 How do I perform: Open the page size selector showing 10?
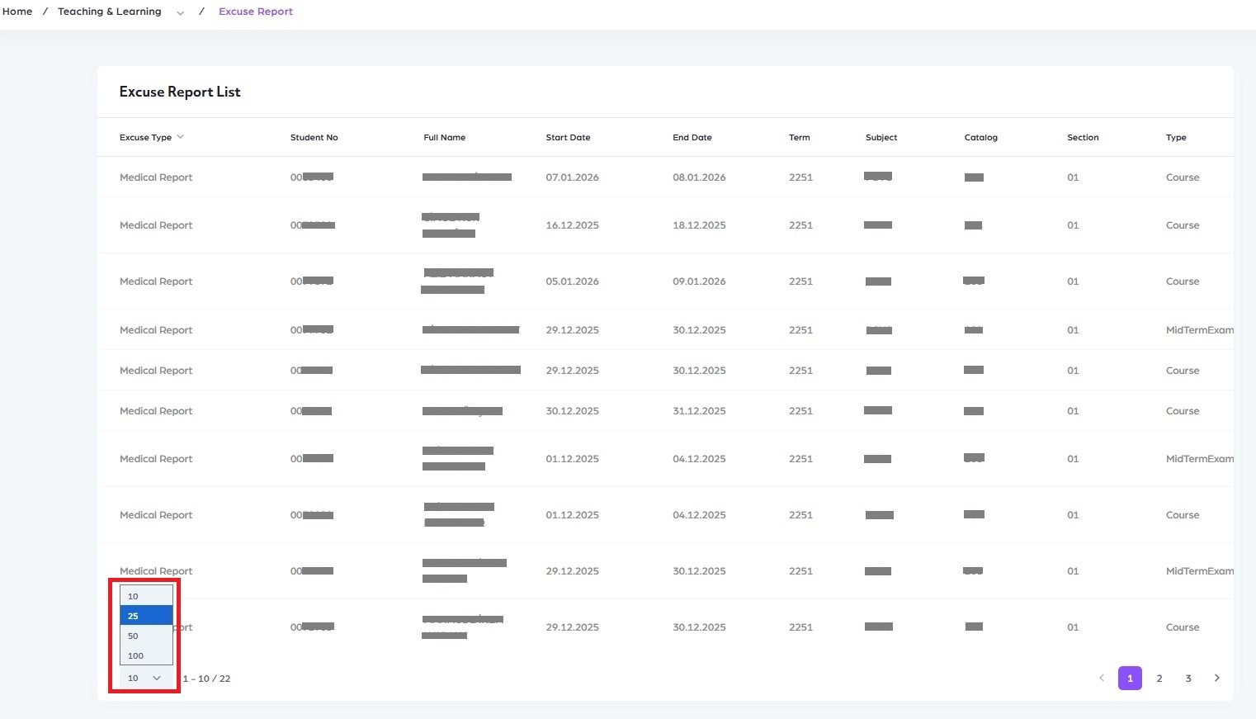coord(144,678)
